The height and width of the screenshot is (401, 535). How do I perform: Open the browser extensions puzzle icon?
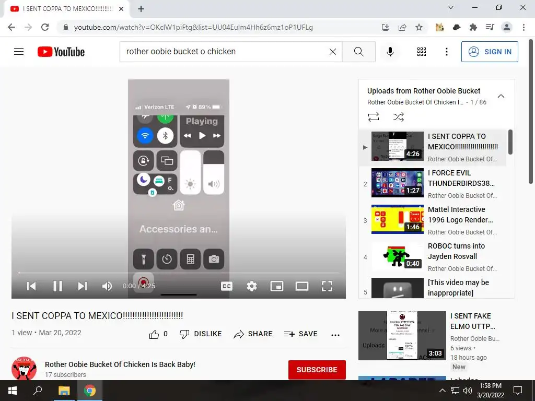pyautogui.click(x=473, y=27)
